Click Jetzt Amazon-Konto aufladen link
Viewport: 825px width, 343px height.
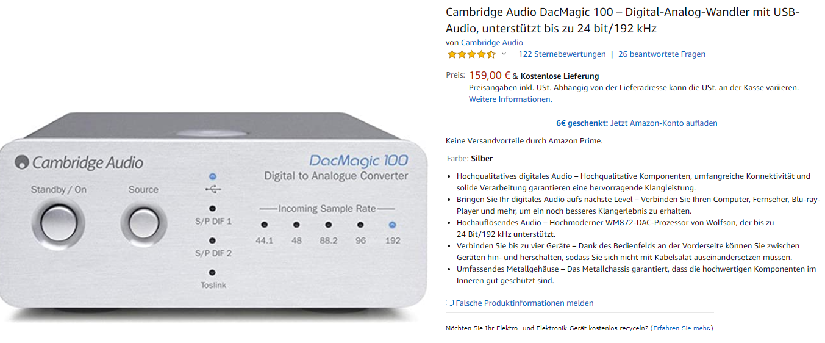point(664,123)
